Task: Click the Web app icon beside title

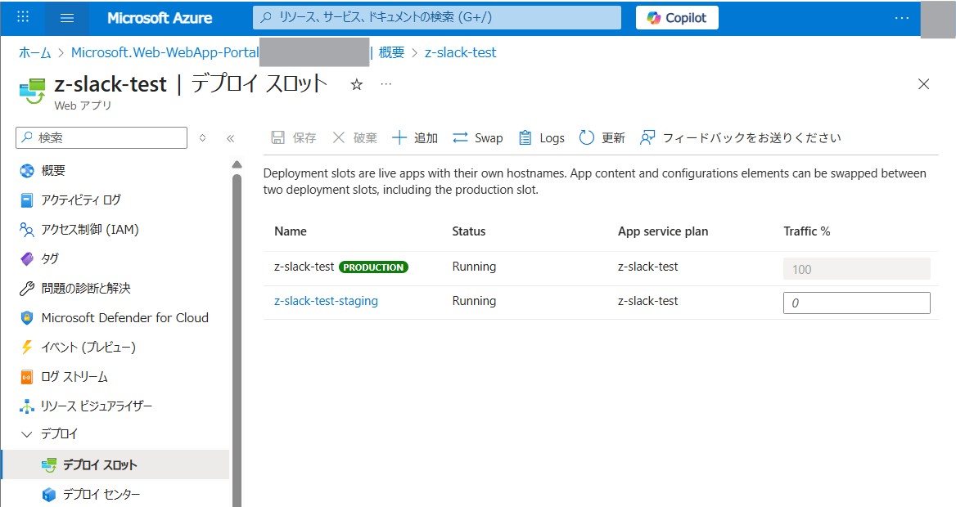Action: (x=32, y=91)
